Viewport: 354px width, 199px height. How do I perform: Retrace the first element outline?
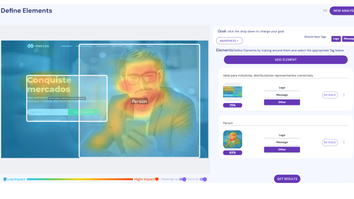329,95
